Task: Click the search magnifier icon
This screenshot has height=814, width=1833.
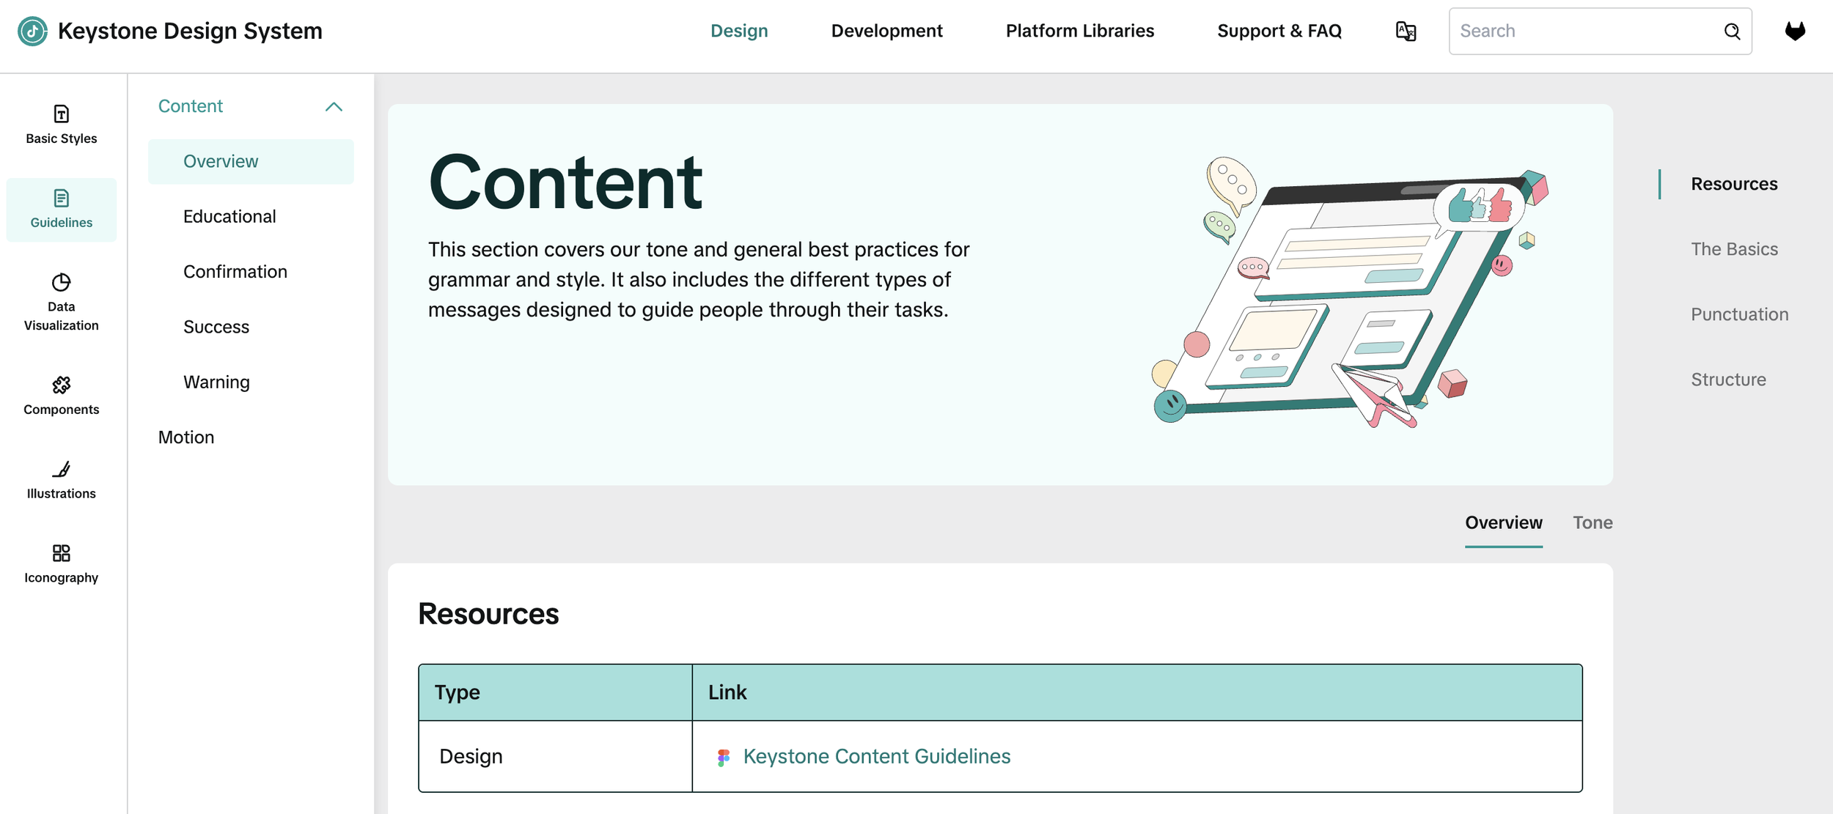Action: pos(1732,31)
